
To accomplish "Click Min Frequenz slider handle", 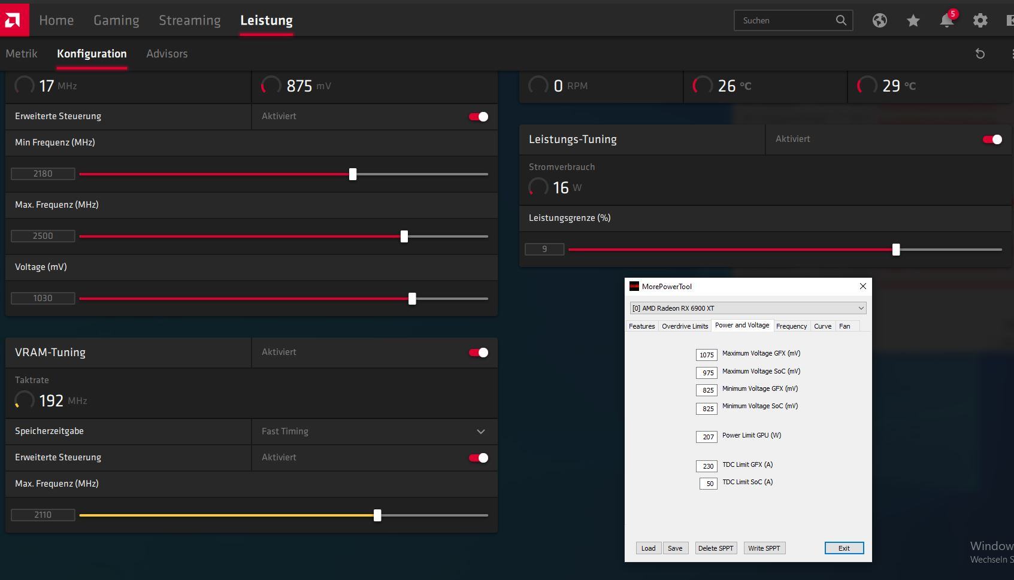I will 353,174.
